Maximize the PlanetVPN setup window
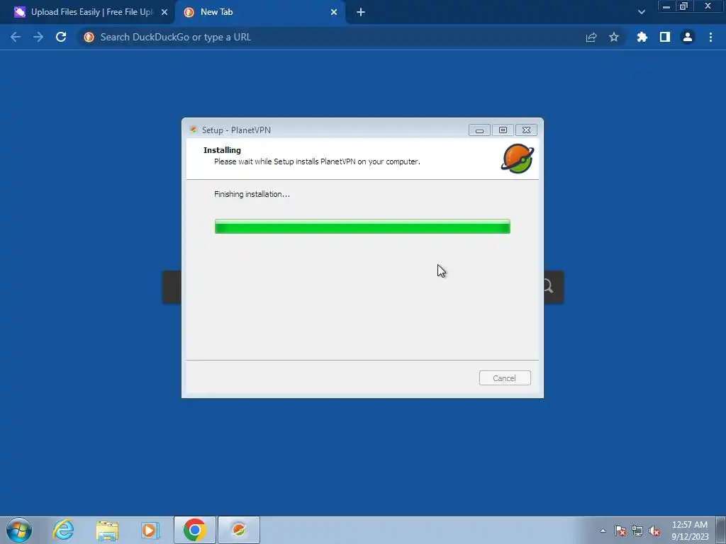726x544 pixels. point(503,130)
